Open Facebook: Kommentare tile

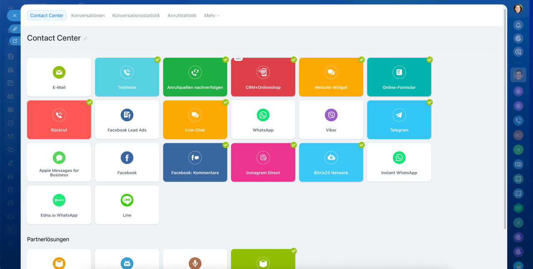click(195, 162)
